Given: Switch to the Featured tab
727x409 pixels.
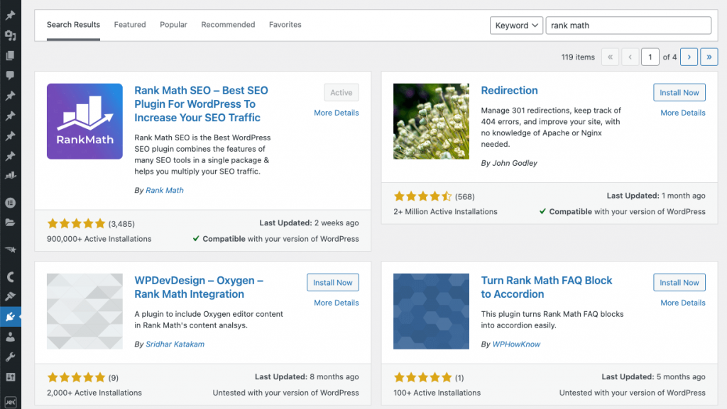Looking at the screenshot, I should 130,25.
